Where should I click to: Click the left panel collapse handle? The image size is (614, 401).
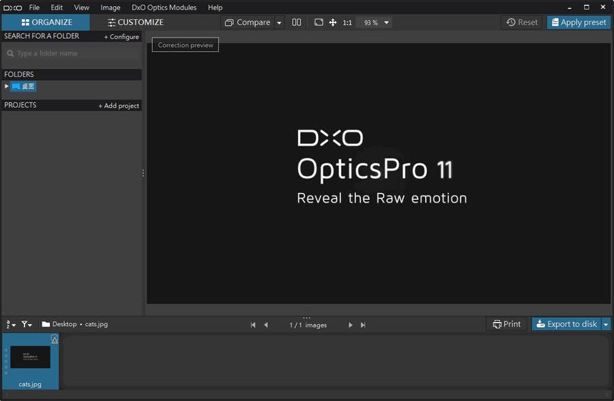(143, 173)
